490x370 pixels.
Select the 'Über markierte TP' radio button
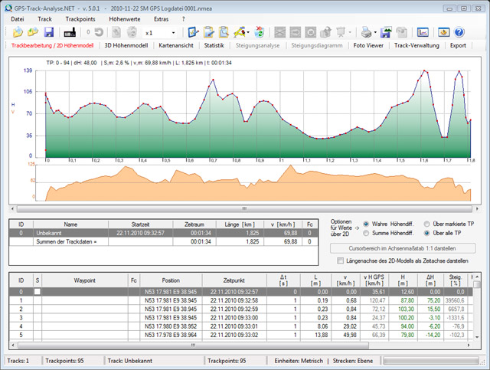426,224
